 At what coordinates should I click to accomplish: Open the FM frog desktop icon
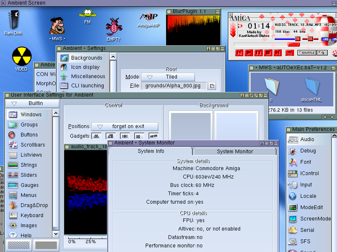(88, 16)
